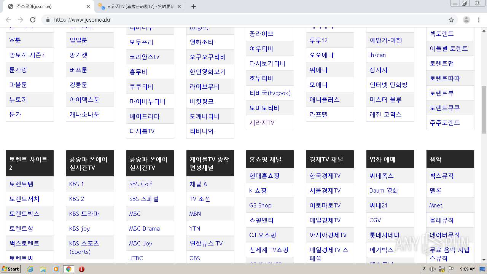This screenshot has height=274, width=487.
Task: Go to the YTN link
Action: [x=195, y=228]
